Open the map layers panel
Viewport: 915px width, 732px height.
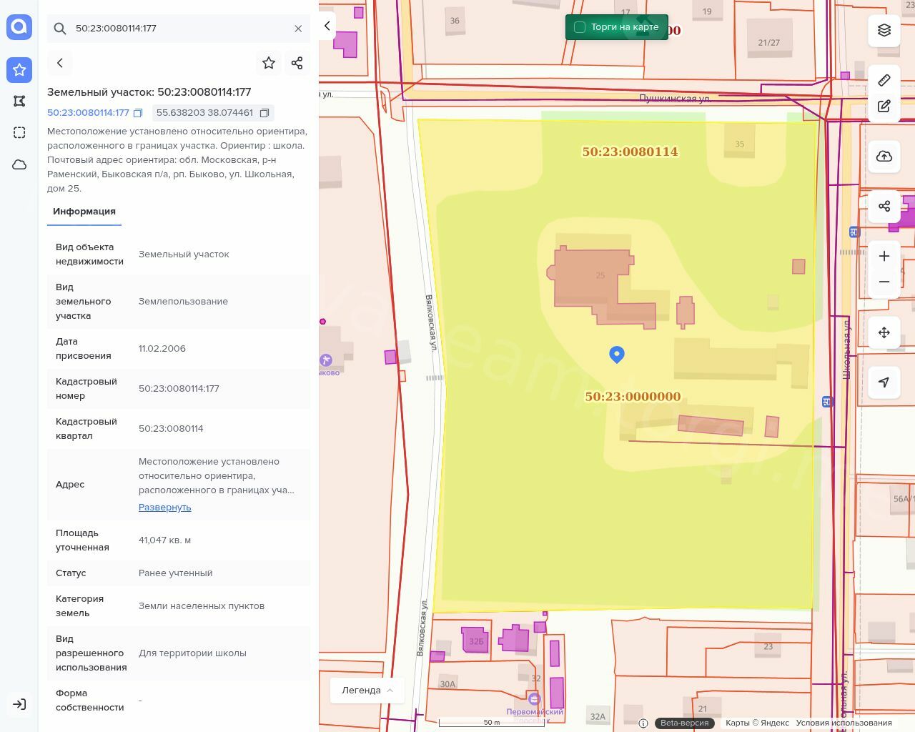coord(884,30)
